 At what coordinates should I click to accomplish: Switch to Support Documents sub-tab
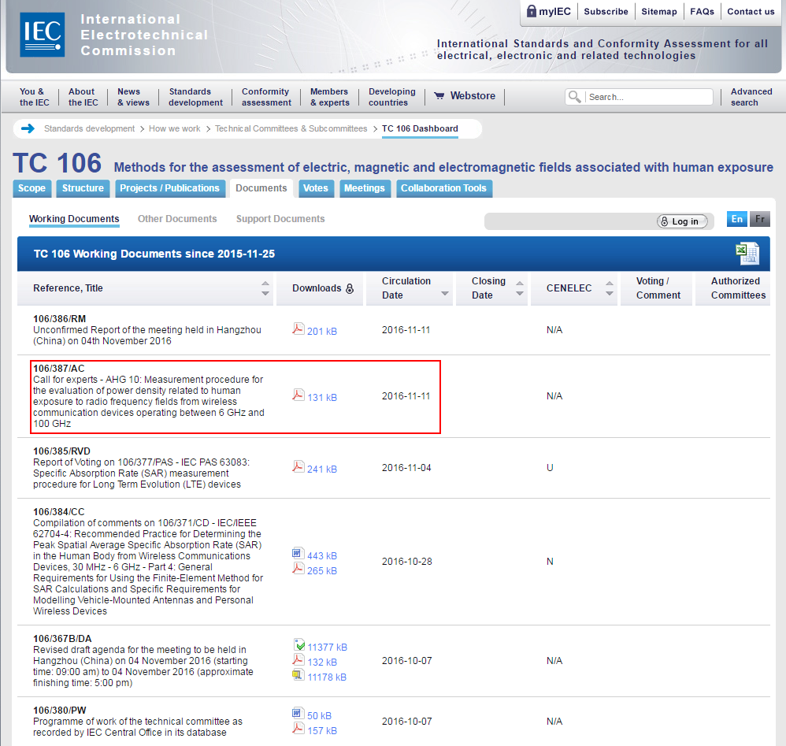(280, 219)
